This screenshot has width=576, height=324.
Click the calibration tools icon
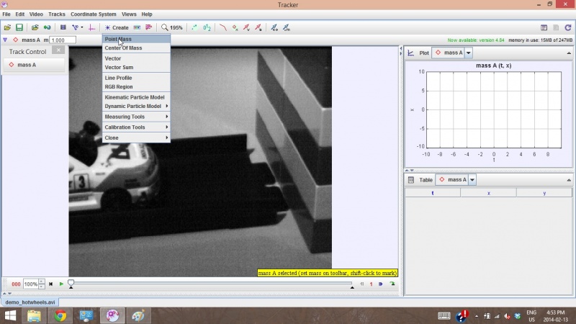[77, 27]
